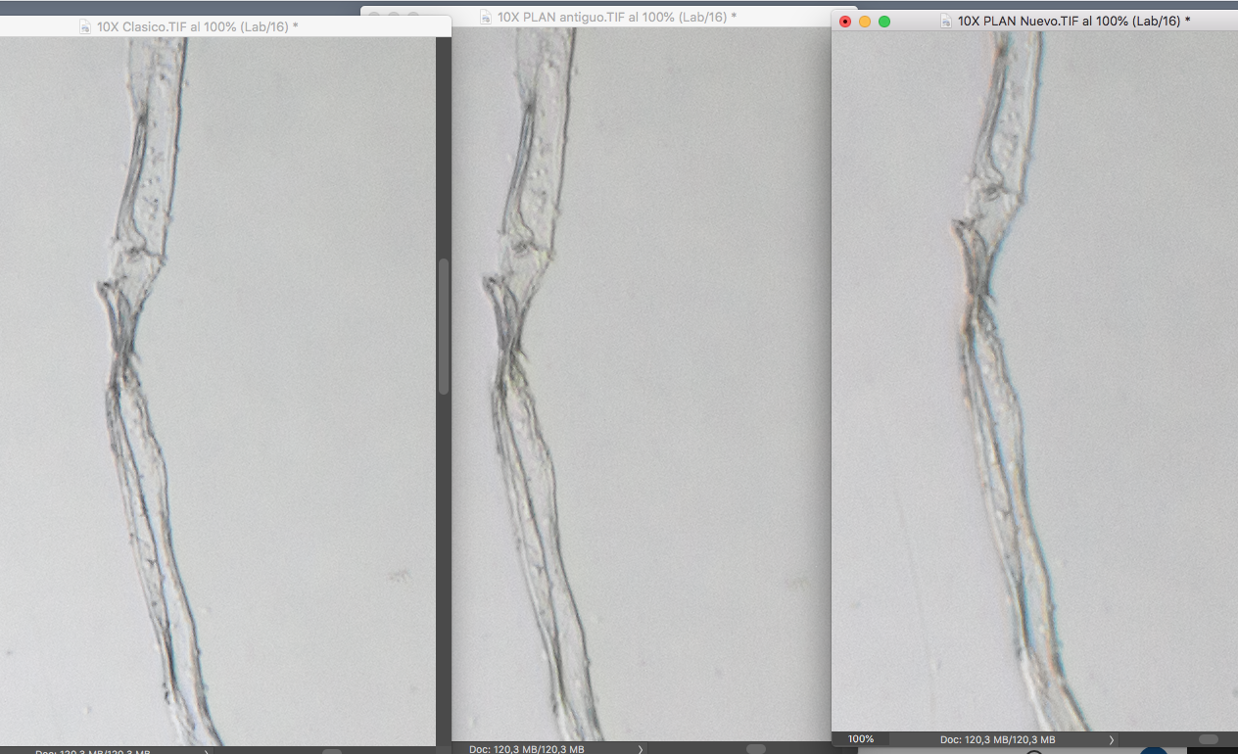1238x754 pixels.
Task: Click Doc size info in PLAN antiguo window
Action: click(x=526, y=749)
